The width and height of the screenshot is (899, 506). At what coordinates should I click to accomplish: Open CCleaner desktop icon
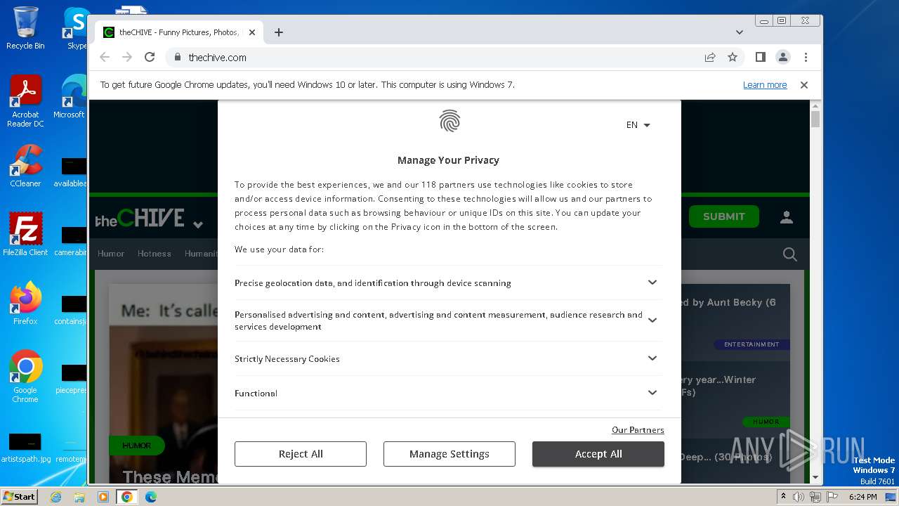coord(25,166)
